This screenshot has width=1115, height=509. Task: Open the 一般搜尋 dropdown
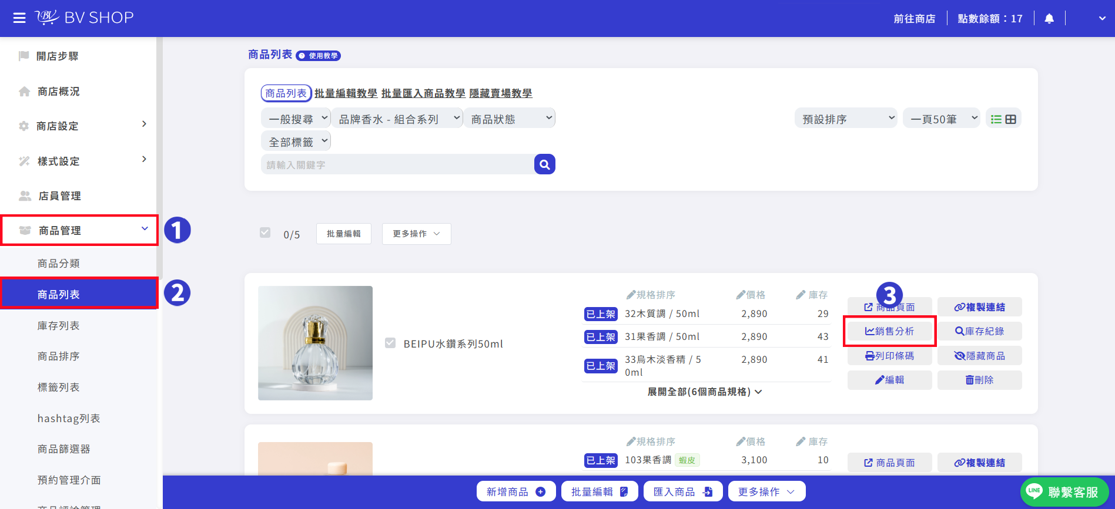(x=296, y=119)
